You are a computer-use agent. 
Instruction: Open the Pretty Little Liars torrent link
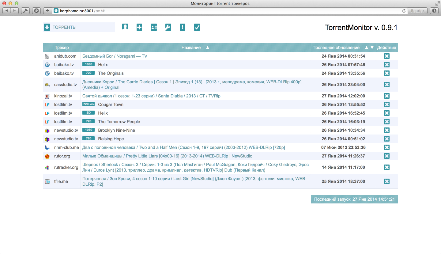(x=167, y=156)
